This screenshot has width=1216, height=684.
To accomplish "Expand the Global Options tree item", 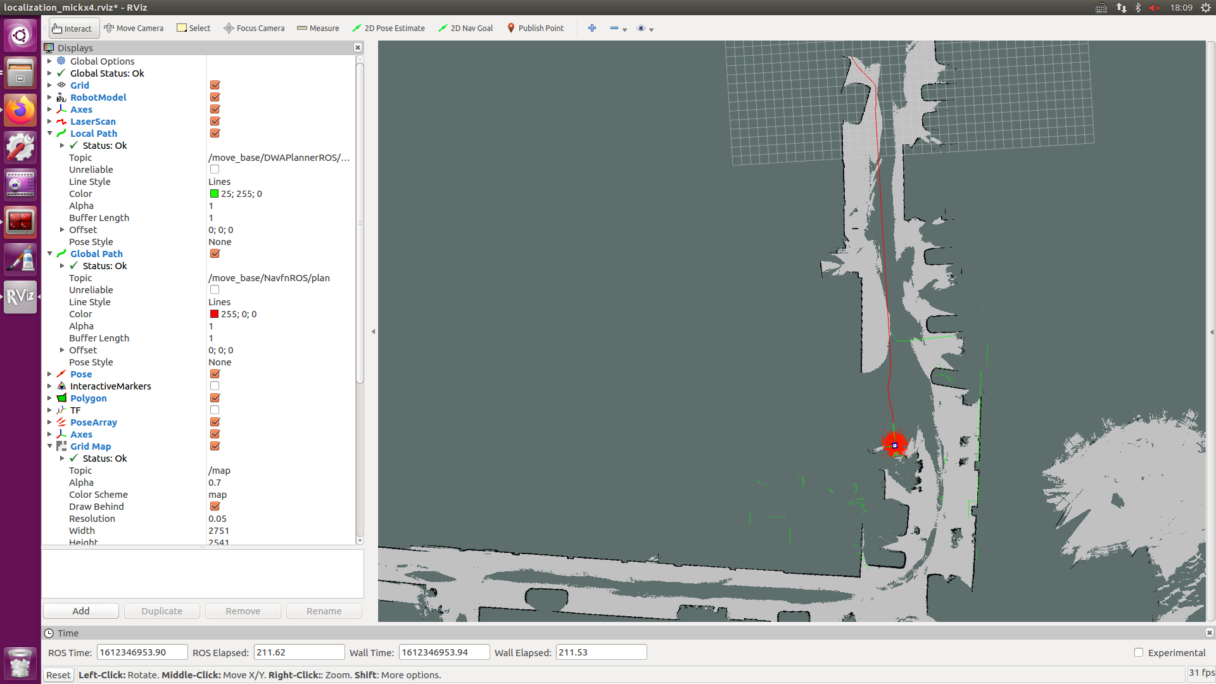I will click(49, 61).
